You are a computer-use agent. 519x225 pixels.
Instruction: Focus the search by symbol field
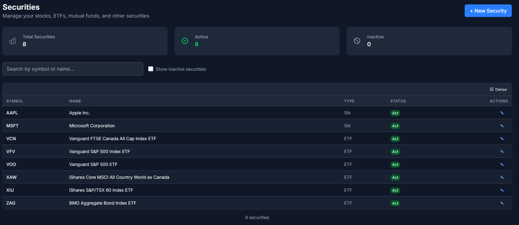pyautogui.click(x=73, y=69)
